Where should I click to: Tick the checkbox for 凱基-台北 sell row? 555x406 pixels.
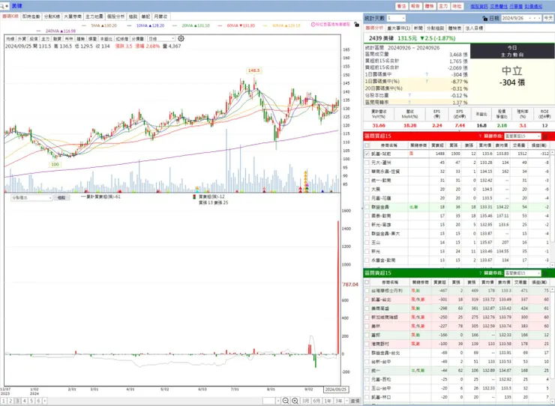367,300
